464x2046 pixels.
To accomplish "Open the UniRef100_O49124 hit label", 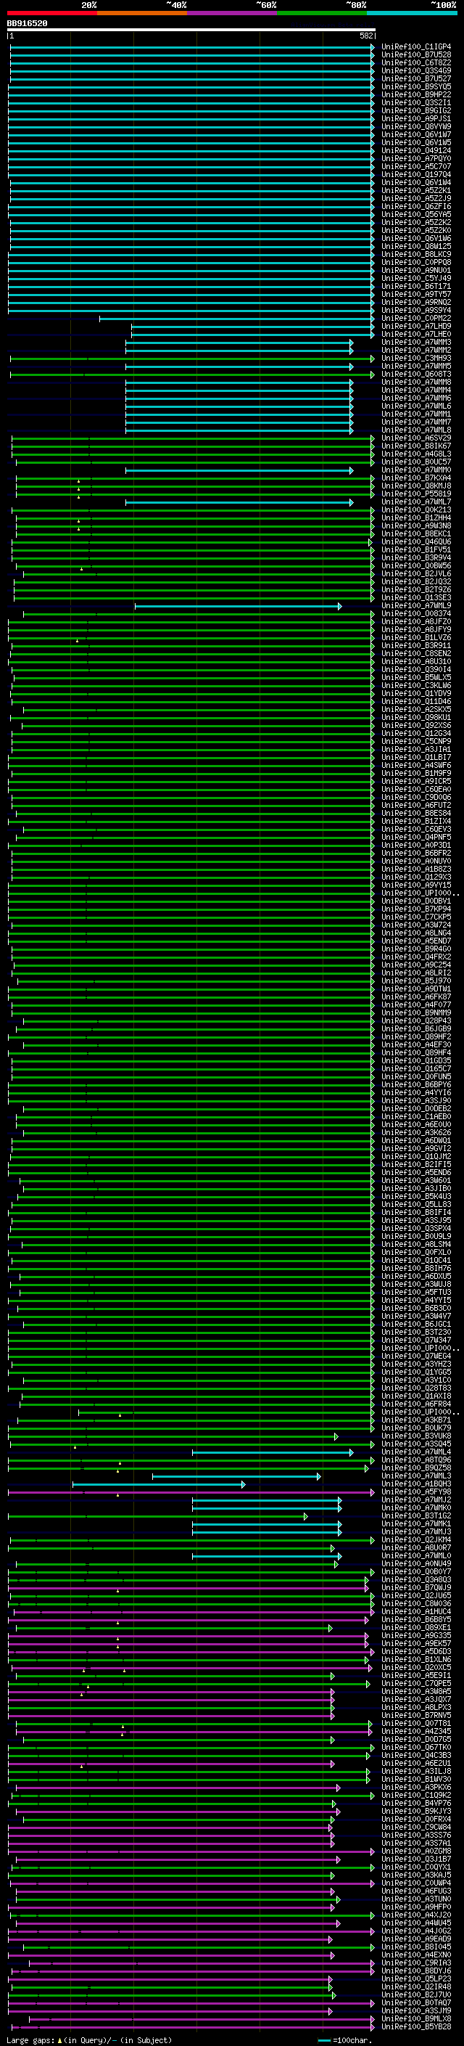I will tap(415, 151).
